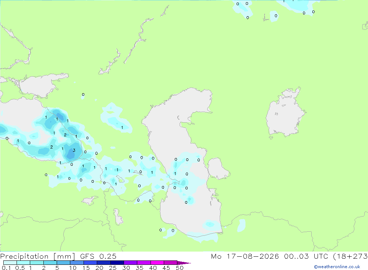Click the '10' legend scale label

pos(73,268)
